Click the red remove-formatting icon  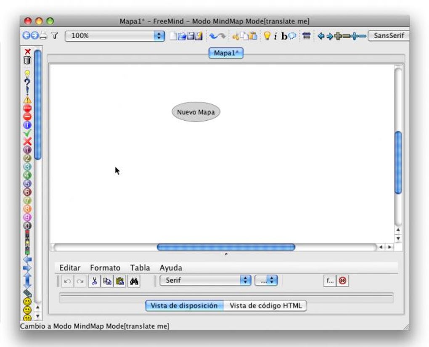click(x=342, y=281)
